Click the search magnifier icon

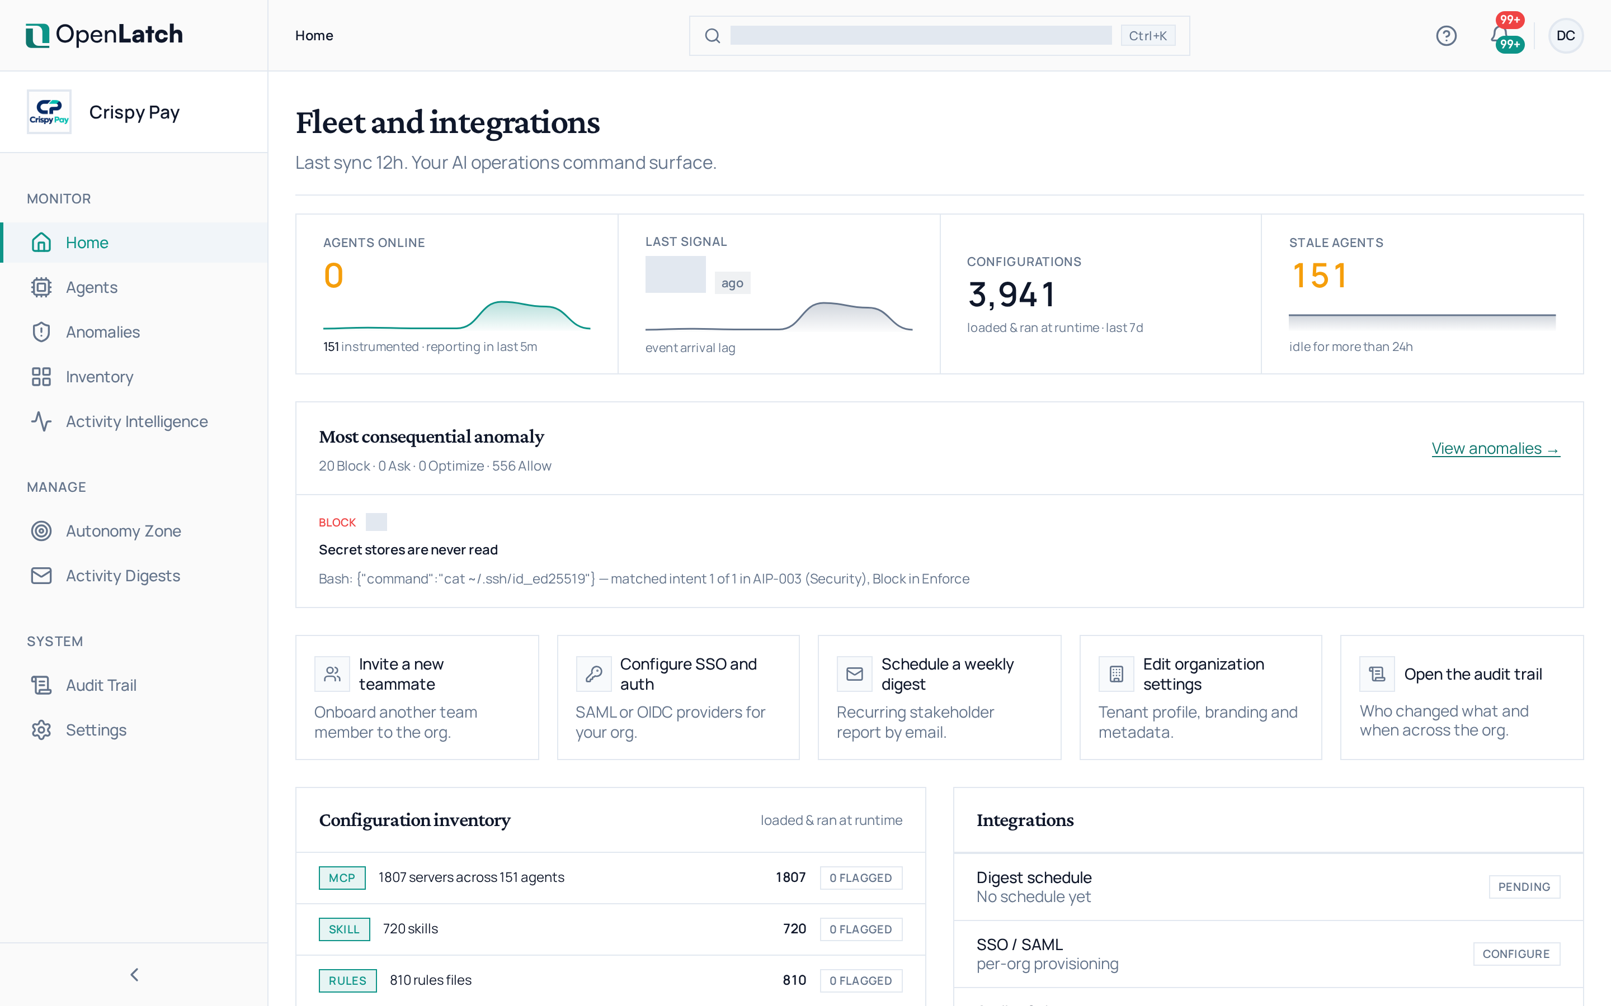(712, 35)
